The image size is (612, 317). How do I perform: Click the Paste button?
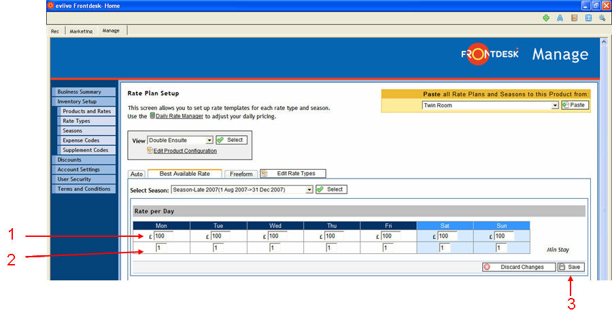coord(575,105)
